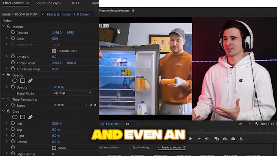Toggle animation stopwatch for Edge Feather

tap(13, 154)
